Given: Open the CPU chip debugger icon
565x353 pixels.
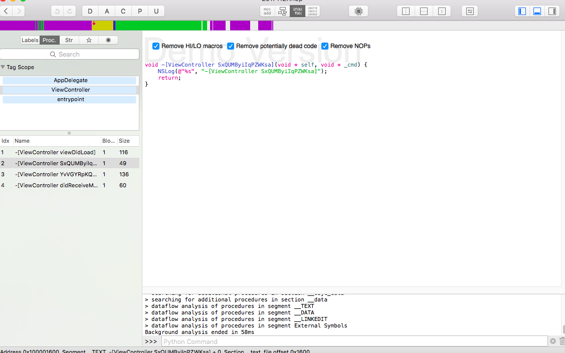Looking at the screenshot, I should click(358, 11).
